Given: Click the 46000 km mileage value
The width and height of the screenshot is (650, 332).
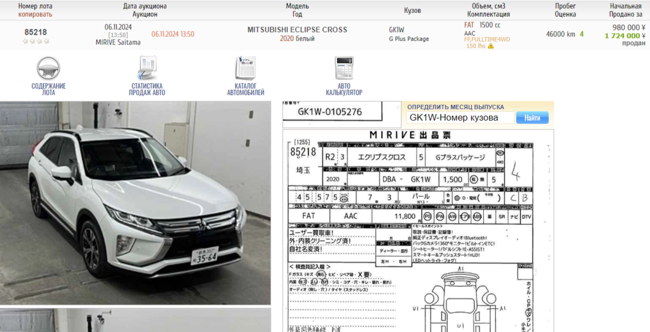Looking at the screenshot, I should pos(561,34).
